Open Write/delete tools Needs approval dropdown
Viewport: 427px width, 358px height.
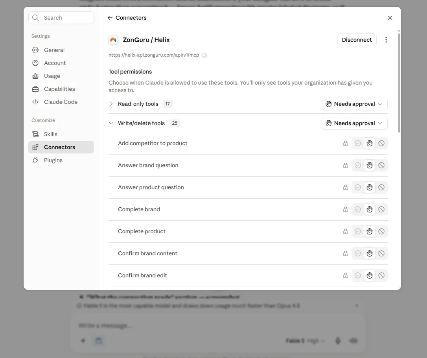click(355, 123)
